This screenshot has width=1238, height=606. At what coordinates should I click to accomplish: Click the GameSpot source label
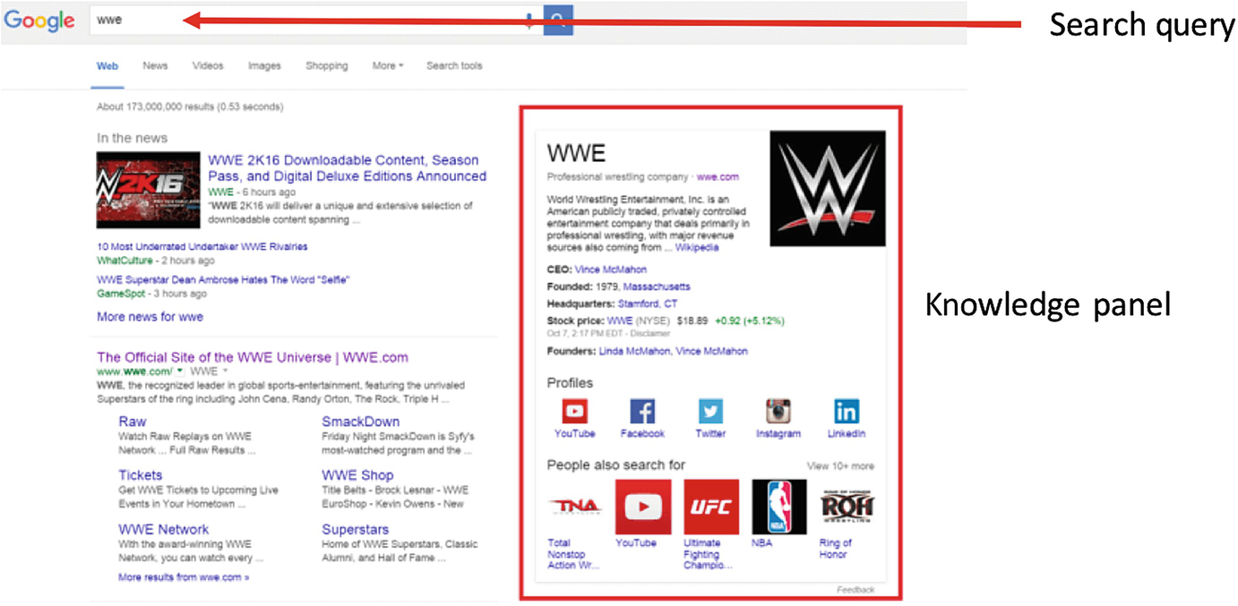(x=121, y=294)
